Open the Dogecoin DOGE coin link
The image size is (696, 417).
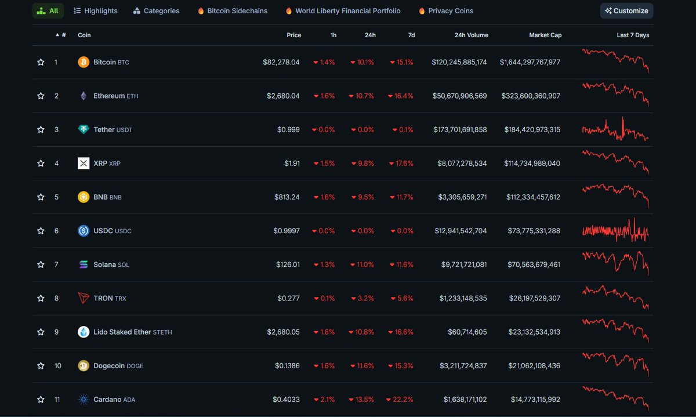118,365
